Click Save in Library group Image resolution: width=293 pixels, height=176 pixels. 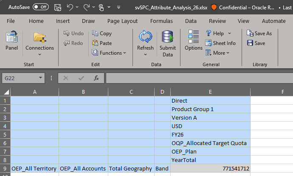click(256, 43)
